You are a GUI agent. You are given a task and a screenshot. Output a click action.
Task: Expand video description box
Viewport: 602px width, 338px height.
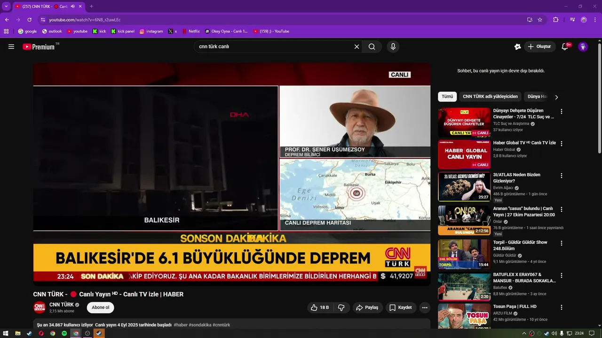[232, 323]
